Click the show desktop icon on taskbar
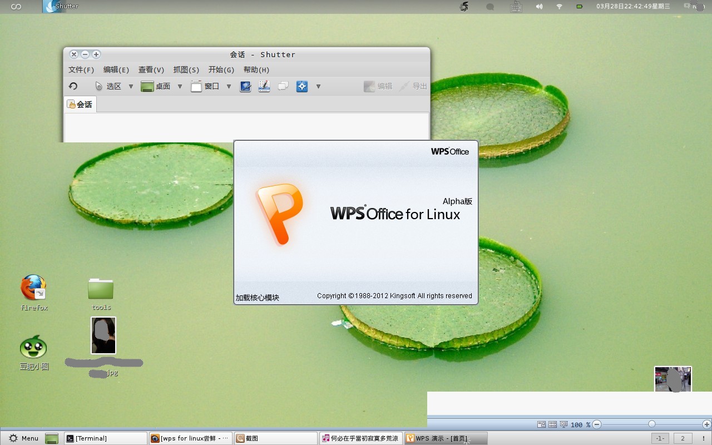Image resolution: width=712 pixels, height=445 pixels. point(52,438)
